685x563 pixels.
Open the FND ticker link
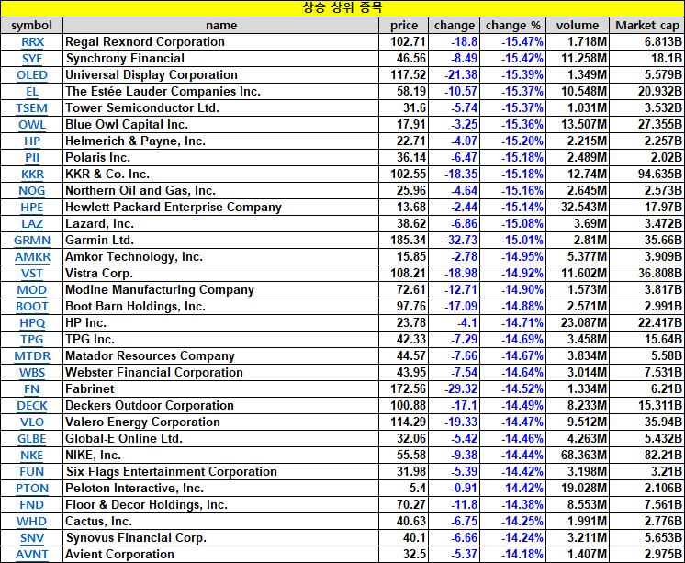click(x=32, y=505)
